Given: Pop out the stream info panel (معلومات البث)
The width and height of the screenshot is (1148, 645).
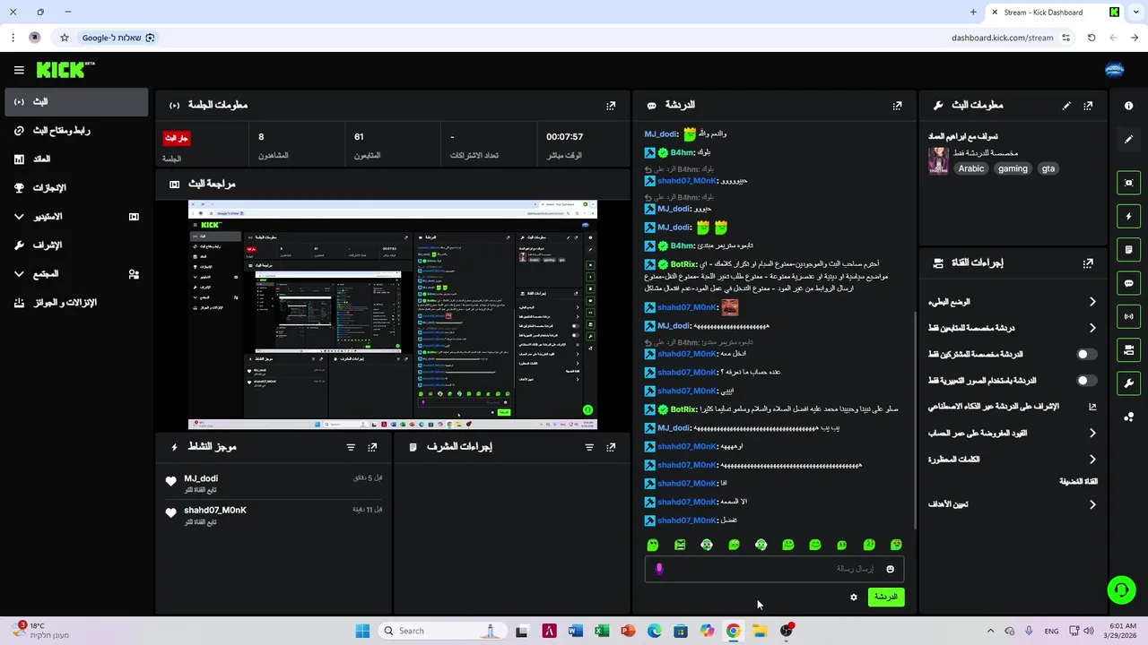Looking at the screenshot, I should (1088, 105).
